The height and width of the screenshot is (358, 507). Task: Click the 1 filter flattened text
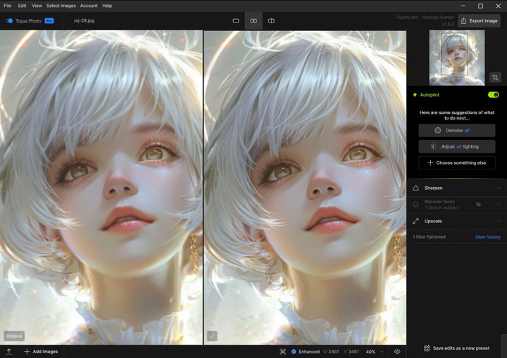(429, 237)
